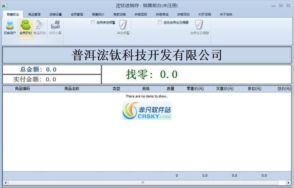Sort by the 总价(元) column header
The image size is (294, 188).
click(281, 89)
